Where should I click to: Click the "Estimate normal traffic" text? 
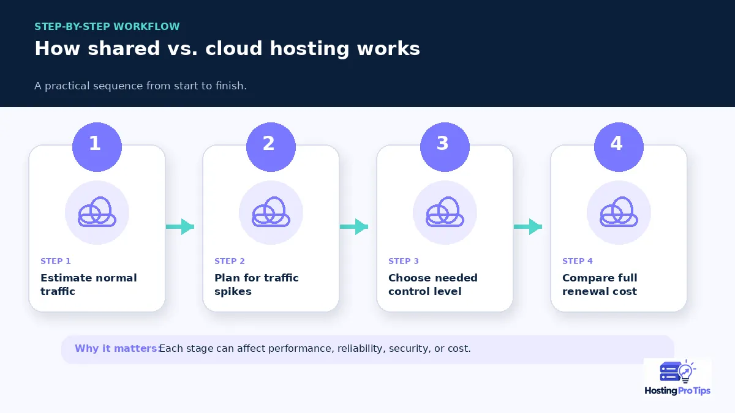pos(89,285)
